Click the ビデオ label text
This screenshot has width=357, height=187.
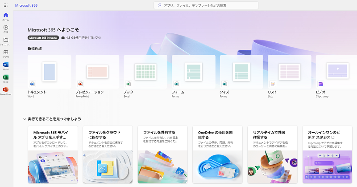click(320, 92)
